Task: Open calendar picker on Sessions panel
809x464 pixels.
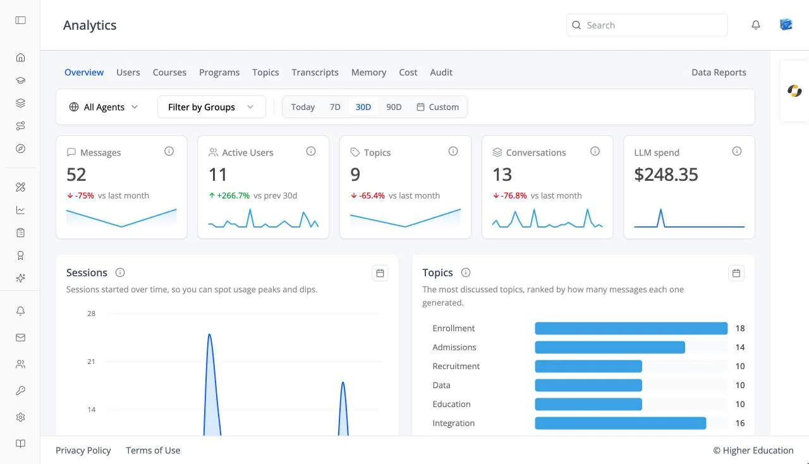Action: pyautogui.click(x=380, y=273)
